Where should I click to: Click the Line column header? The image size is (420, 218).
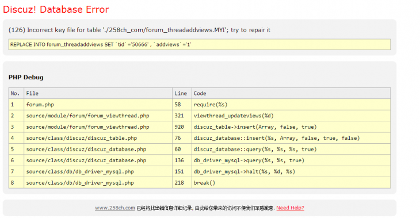(x=182, y=93)
